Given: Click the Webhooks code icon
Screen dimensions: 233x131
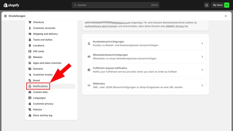Looking at the screenshot, I should tap(89, 85).
